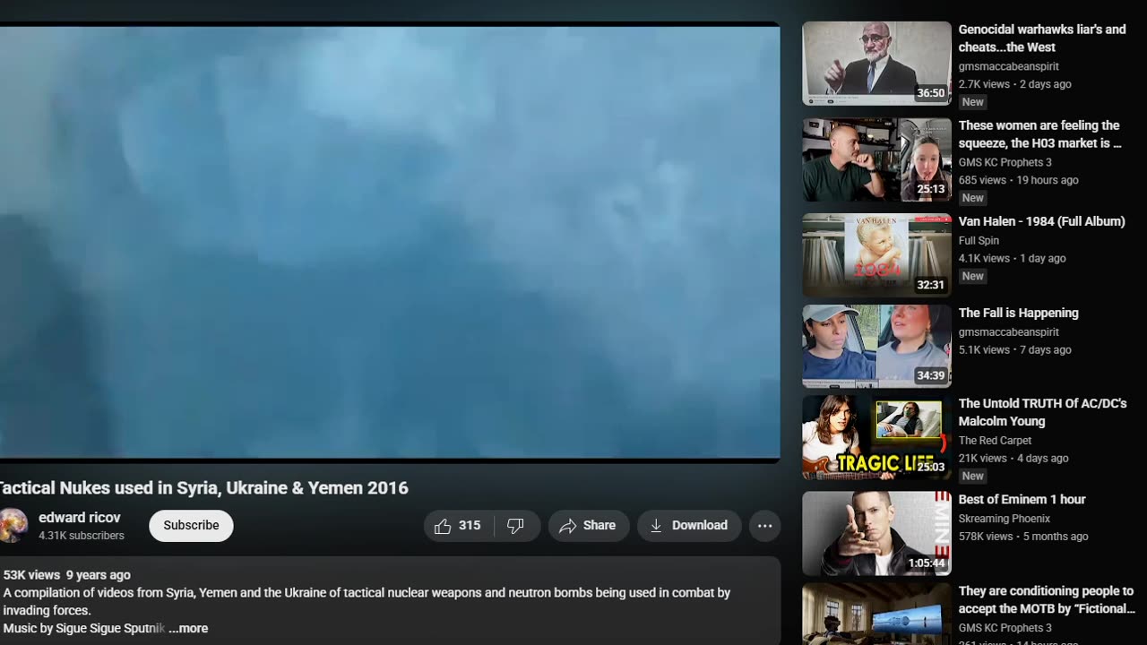Click 'Music by Sigue Sigue Sputnik' text

tap(84, 628)
